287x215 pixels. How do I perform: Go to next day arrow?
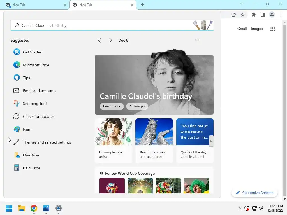(x=110, y=40)
